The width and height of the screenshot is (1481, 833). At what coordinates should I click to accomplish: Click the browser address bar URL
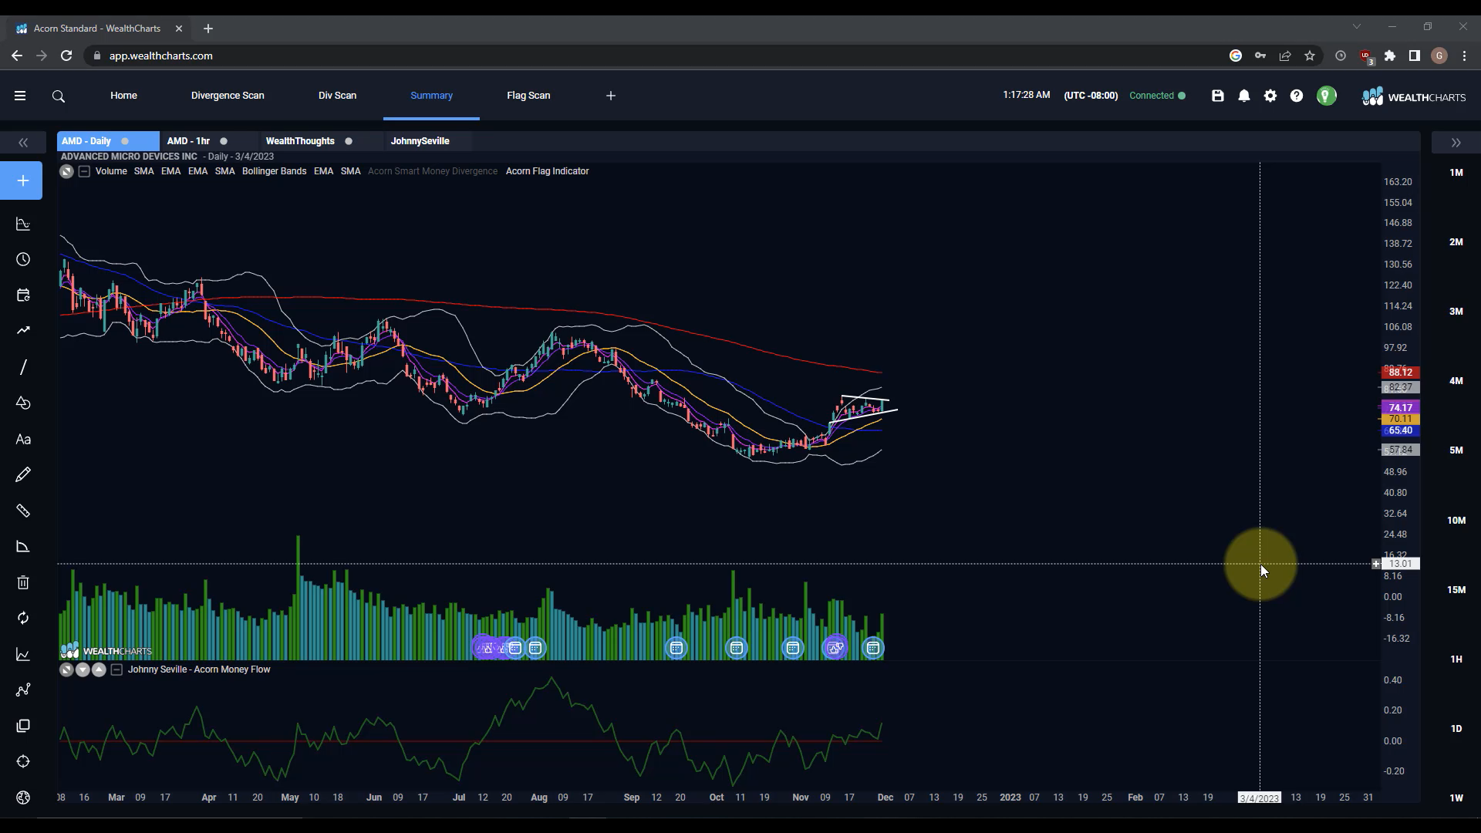pyautogui.click(x=160, y=56)
